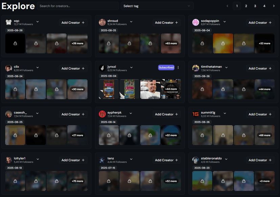Image resolution: width=280 pixels, height=197 pixels.
Task: Toggle the Subscribed status on jynxzi
Action: point(166,67)
